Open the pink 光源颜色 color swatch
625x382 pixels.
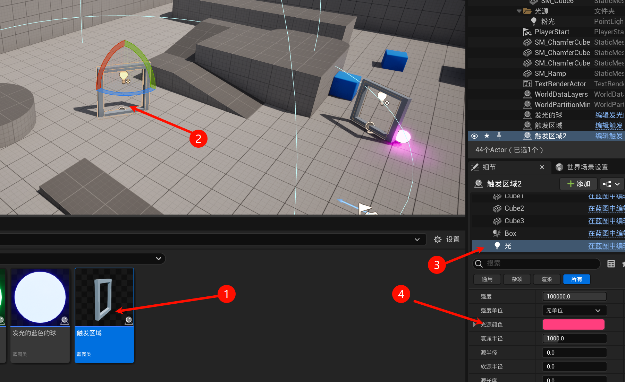point(573,325)
